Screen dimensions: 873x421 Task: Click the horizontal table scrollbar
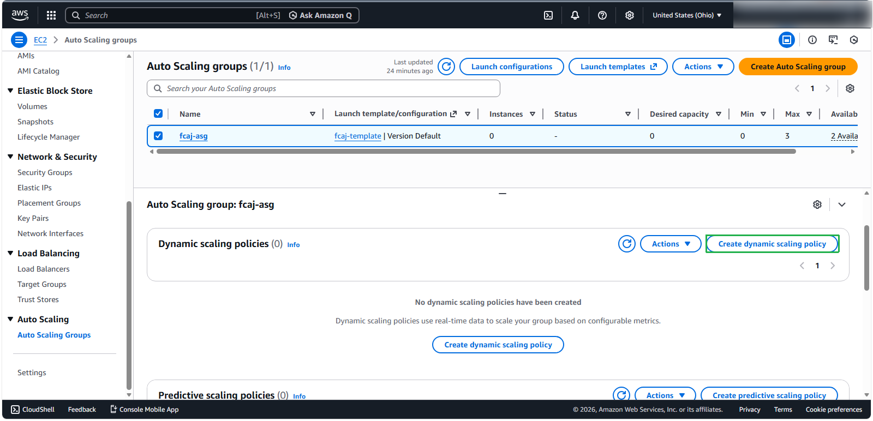click(x=476, y=152)
